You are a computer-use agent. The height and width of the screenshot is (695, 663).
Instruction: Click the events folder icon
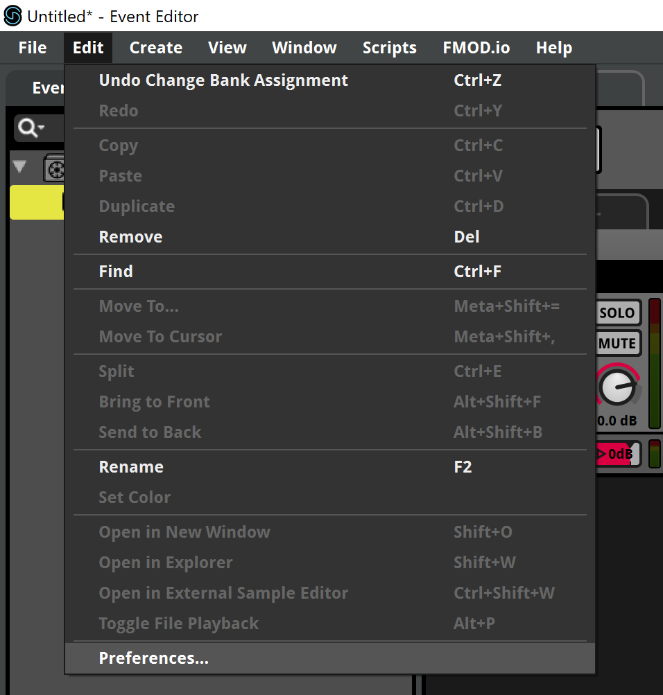pyautogui.click(x=55, y=168)
